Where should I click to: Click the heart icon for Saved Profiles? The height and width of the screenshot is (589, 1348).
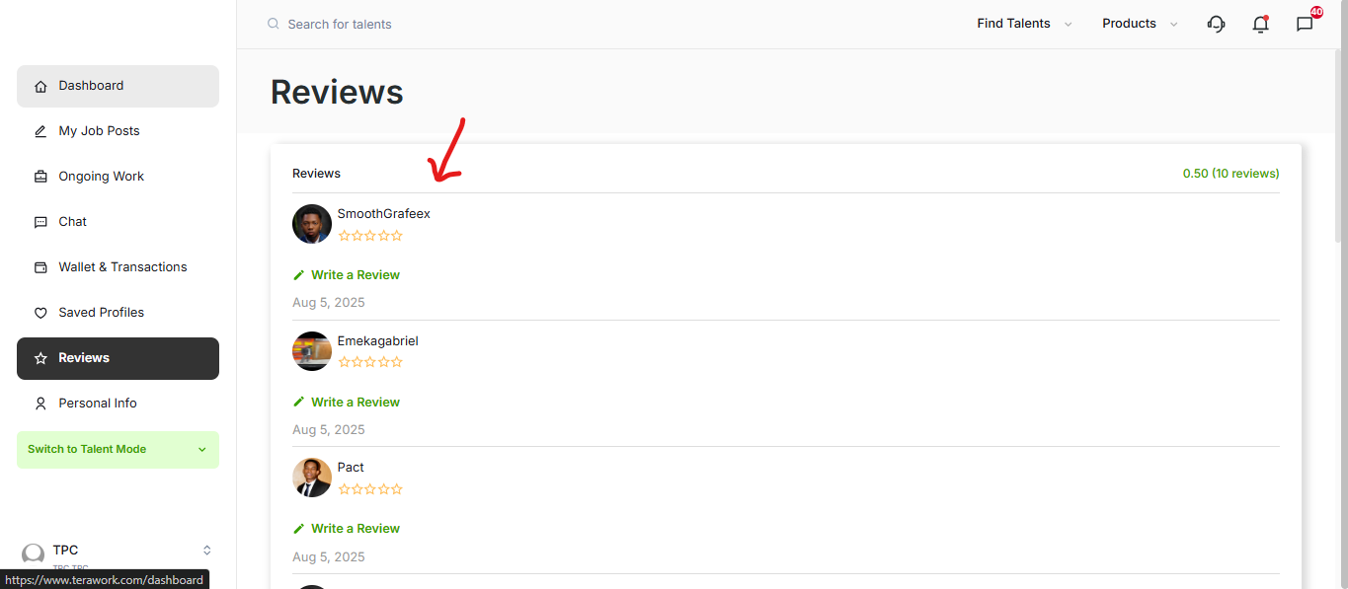[40, 313]
